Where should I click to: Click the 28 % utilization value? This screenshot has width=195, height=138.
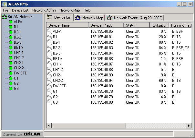point(162,37)
